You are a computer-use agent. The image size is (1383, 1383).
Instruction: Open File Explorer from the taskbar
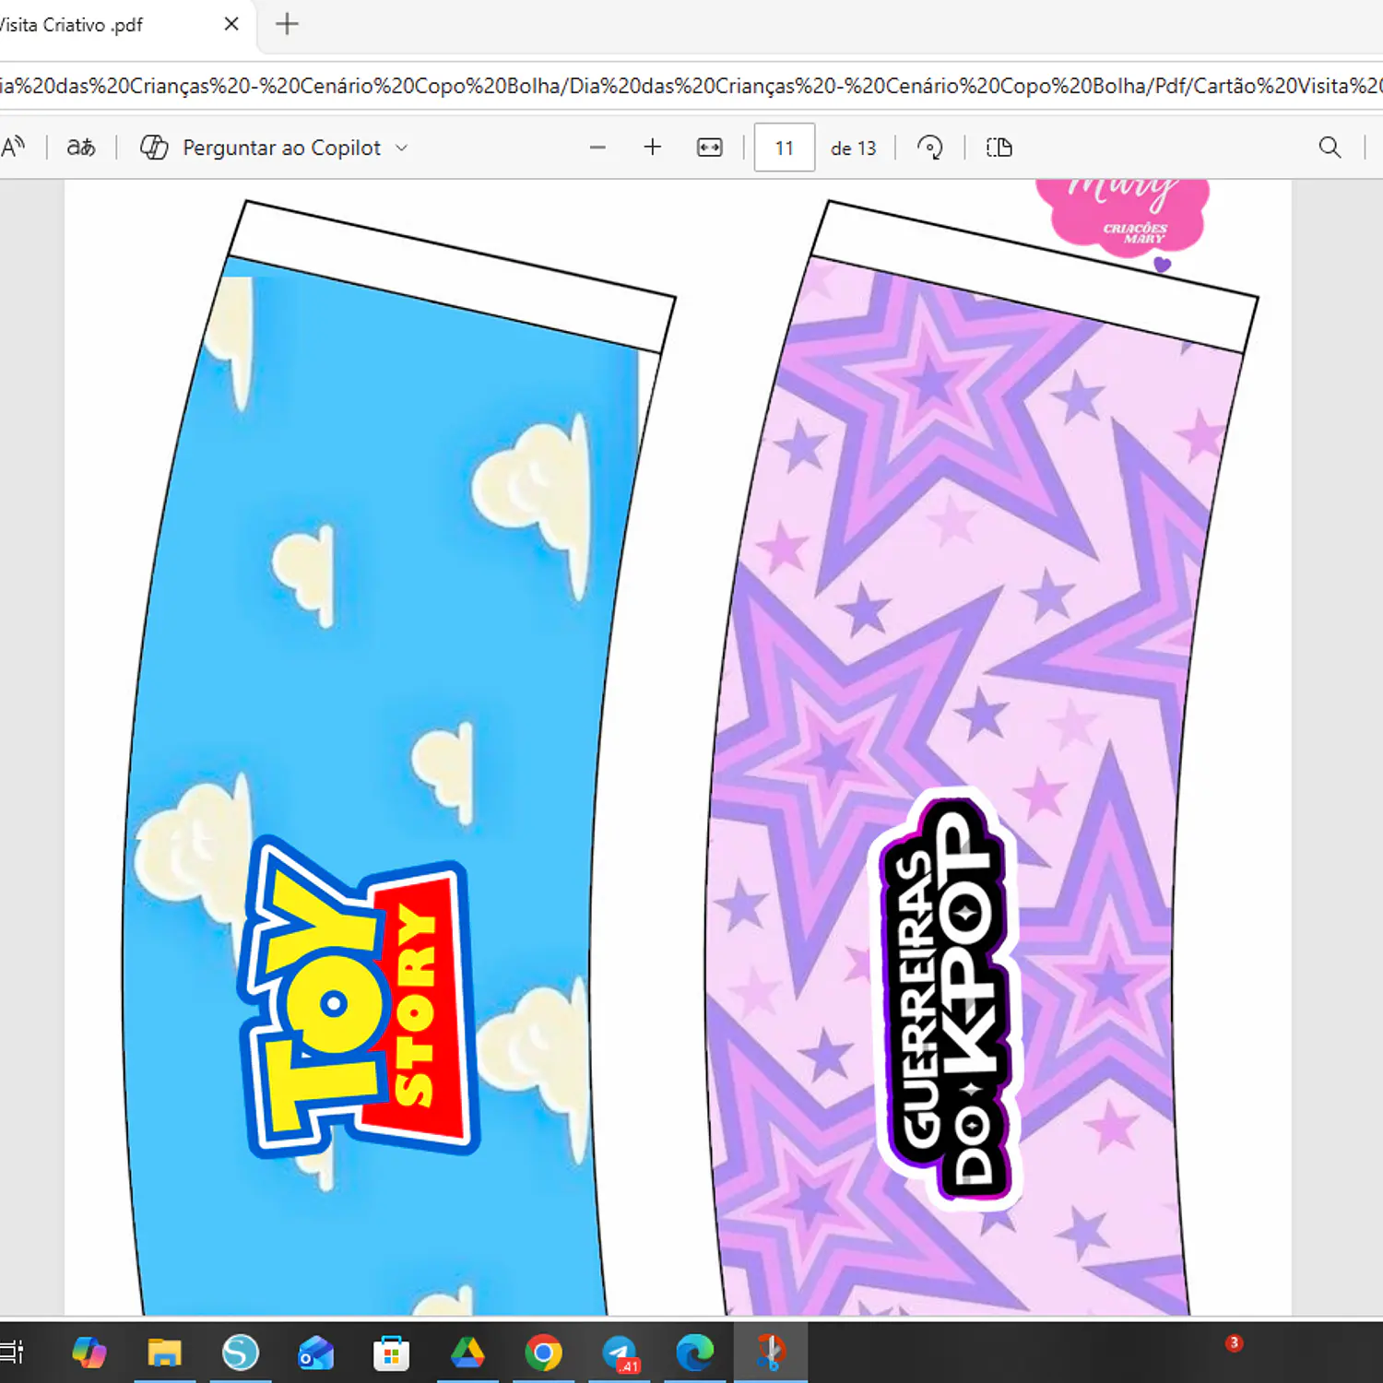tap(165, 1353)
